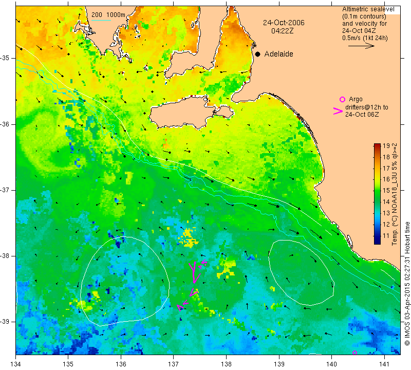411x370 pixels.
Task: Click the 0.5m/s (1kt 24h) scale label
Action: [365, 38]
